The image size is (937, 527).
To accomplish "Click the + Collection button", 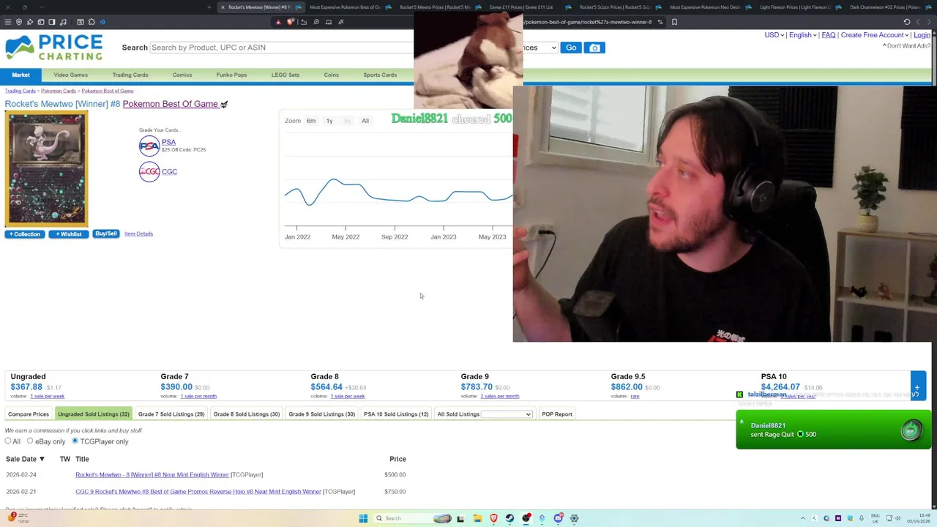I will point(25,234).
